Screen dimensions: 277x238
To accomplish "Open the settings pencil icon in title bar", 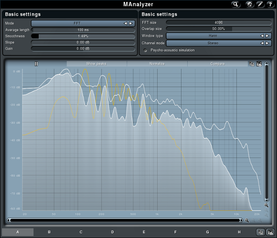I will coord(260,4).
